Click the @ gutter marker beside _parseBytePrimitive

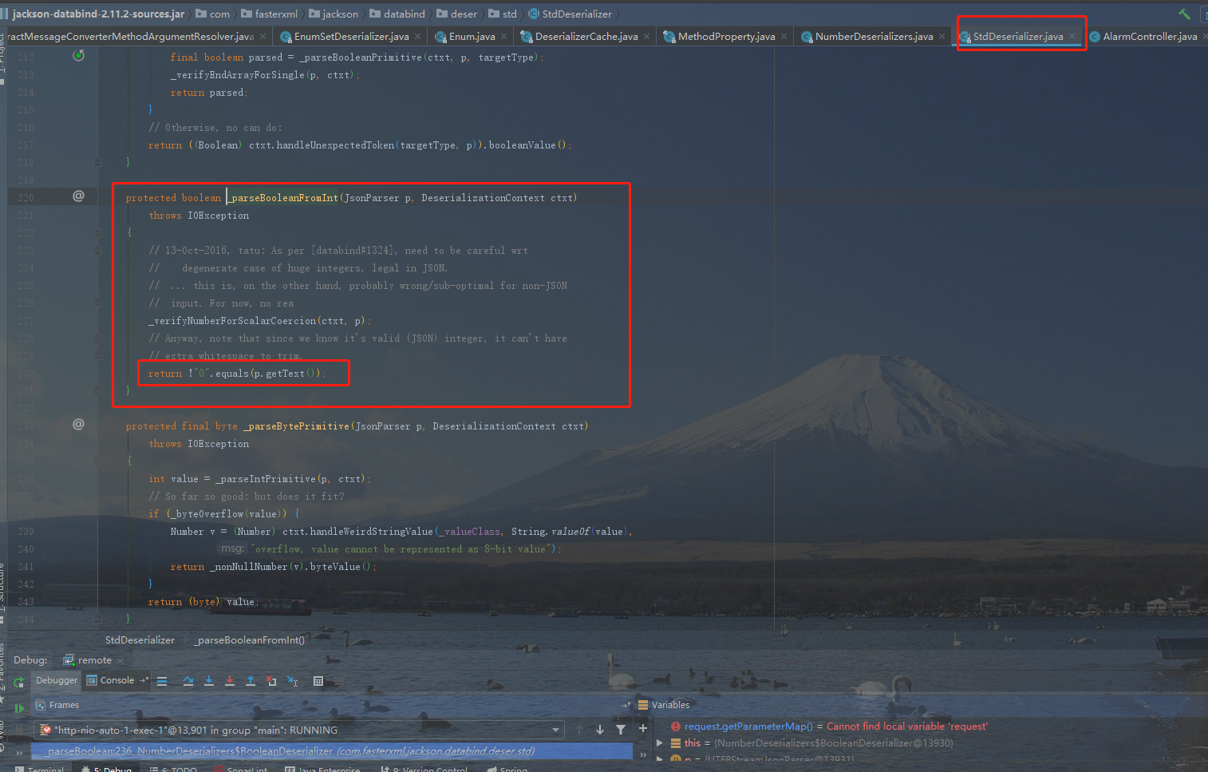point(78,424)
